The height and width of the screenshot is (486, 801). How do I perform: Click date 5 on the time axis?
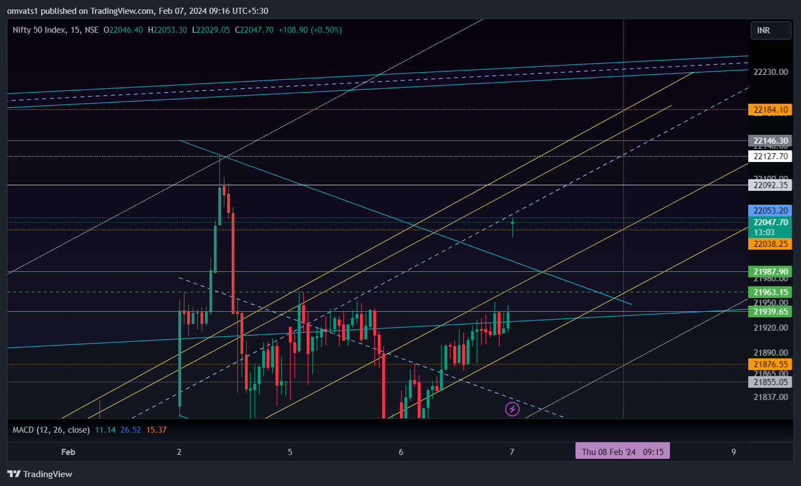click(x=290, y=452)
